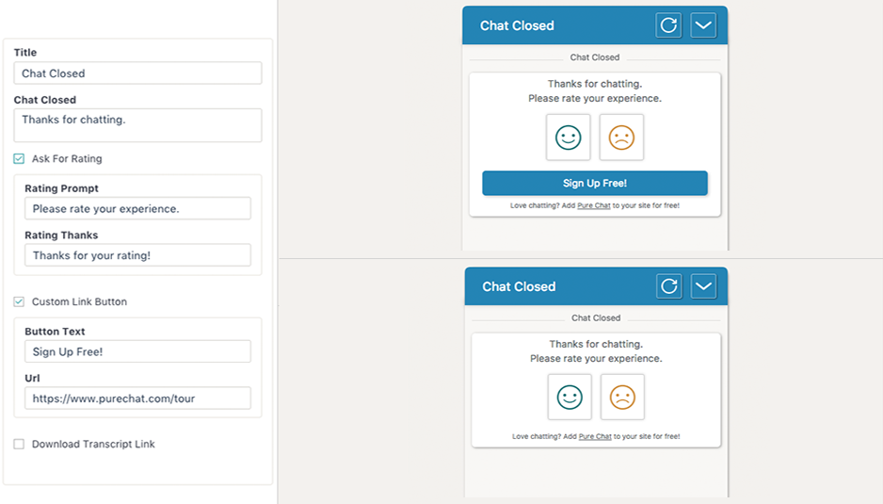Click the Rating Thanks input field

(x=138, y=255)
